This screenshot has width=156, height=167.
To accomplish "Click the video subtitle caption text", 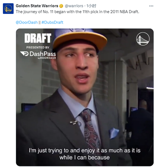I will pyautogui.click(x=85, y=154).
